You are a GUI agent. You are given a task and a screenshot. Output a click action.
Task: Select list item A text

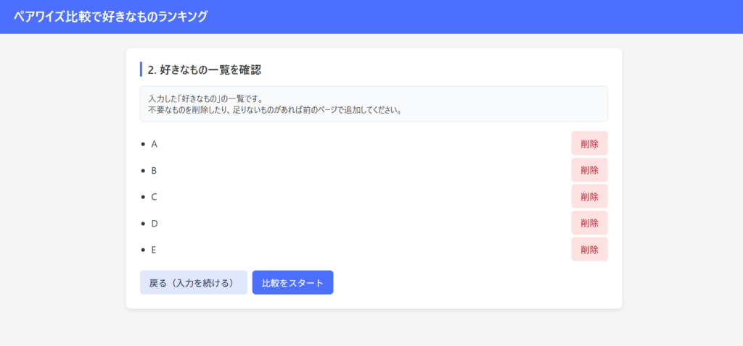coord(154,144)
